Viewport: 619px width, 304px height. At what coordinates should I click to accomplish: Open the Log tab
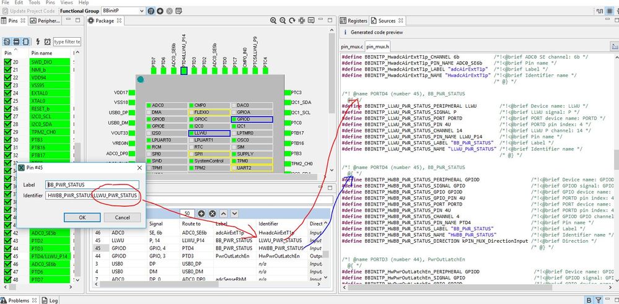50,300
